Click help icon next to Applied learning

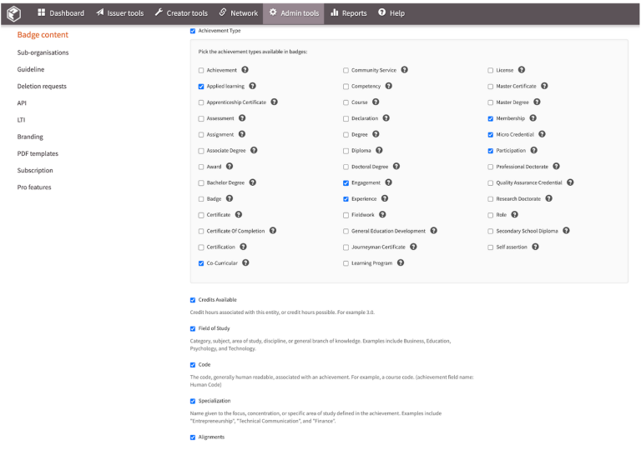tap(253, 86)
